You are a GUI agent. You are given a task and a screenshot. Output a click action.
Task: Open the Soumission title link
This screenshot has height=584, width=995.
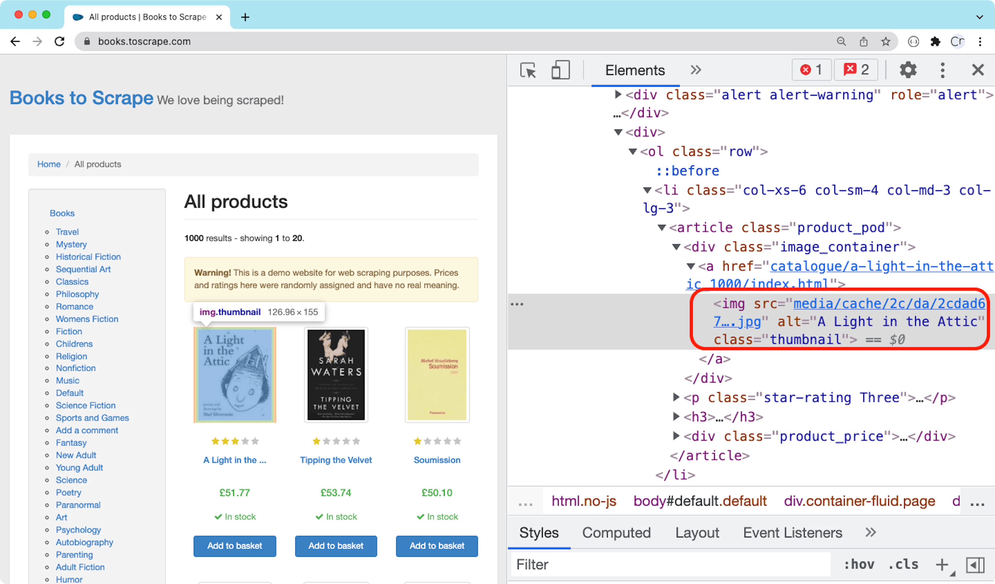437,460
